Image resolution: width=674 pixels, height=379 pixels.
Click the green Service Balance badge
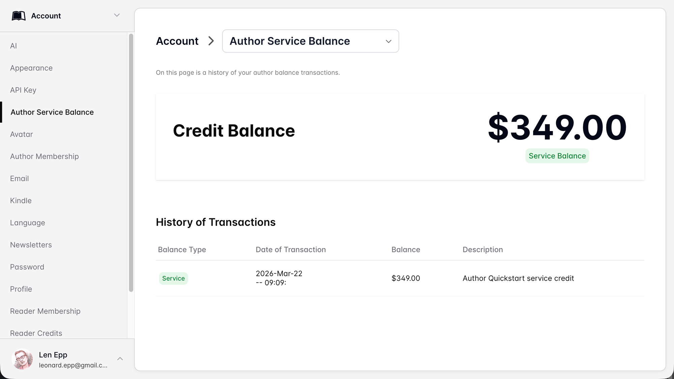[557, 156]
